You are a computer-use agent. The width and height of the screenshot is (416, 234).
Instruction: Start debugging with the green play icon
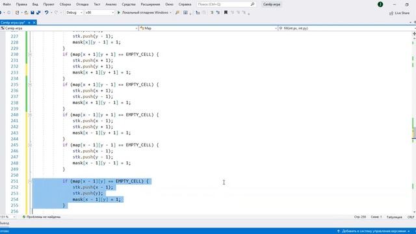click(118, 12)
